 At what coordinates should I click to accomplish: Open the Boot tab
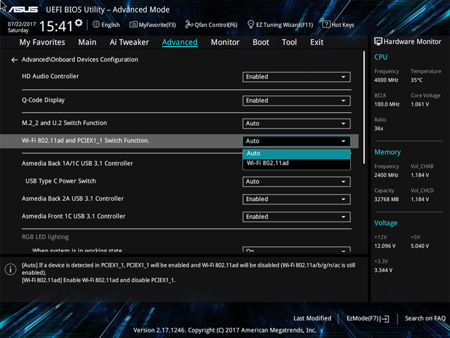click(261, 43)
